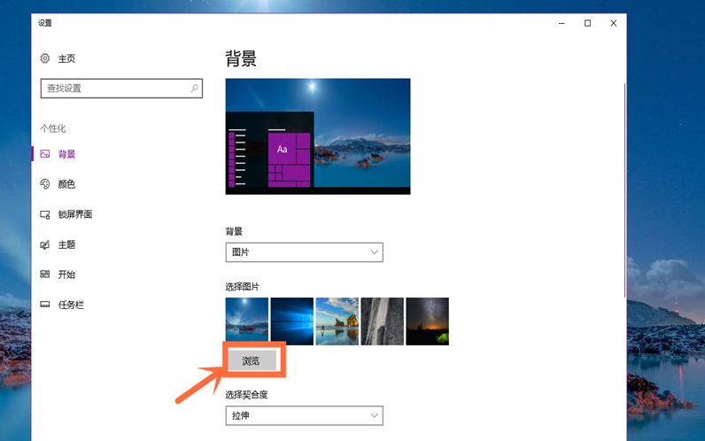Viewport: 705px width, 441px height.
Task: Click the lock screen icon beside 锁屏界面
Action: coord(45,214)
